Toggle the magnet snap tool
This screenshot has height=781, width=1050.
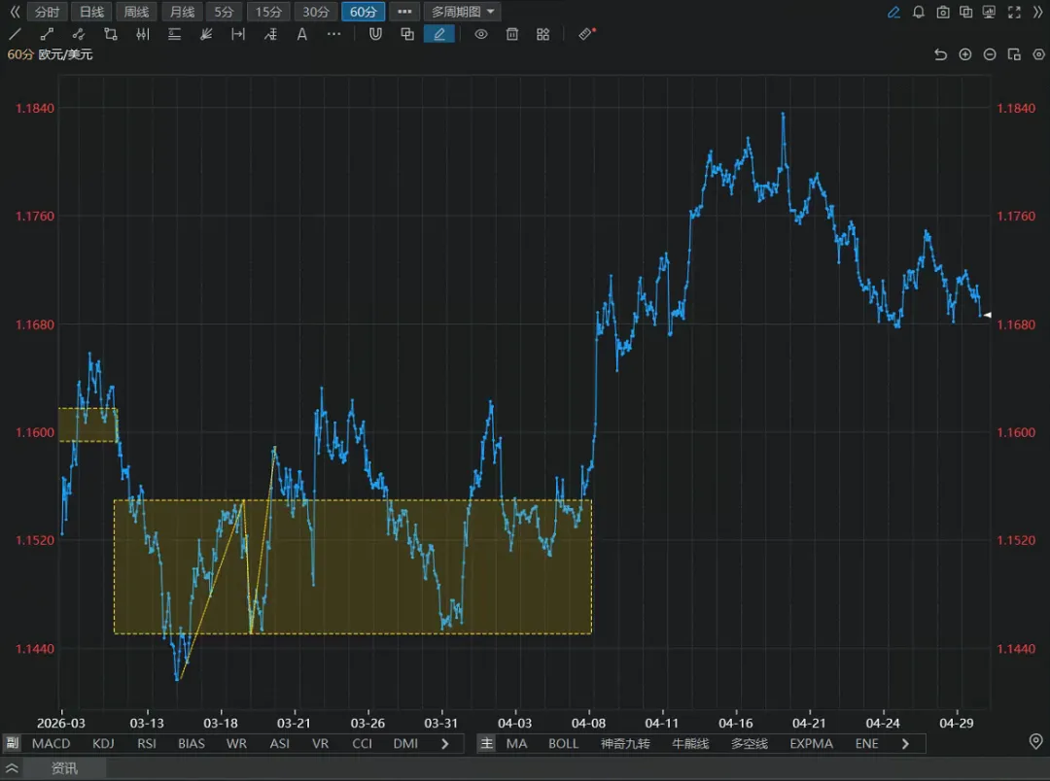tap(375, 34)
